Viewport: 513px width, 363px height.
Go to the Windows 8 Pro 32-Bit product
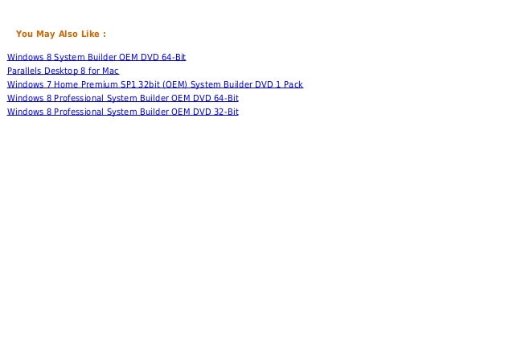tap(123, 112)
